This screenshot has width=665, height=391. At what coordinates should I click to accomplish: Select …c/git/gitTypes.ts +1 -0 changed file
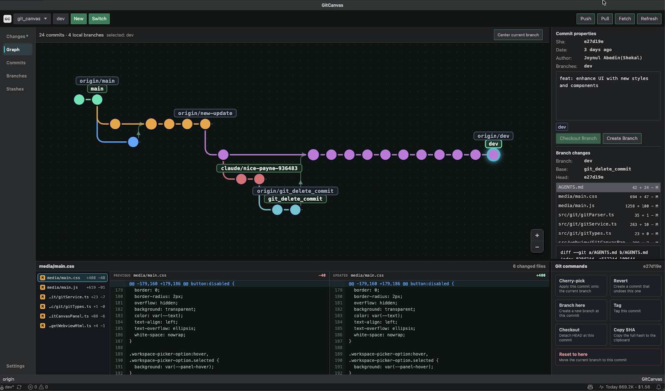[x=73, y=307]
